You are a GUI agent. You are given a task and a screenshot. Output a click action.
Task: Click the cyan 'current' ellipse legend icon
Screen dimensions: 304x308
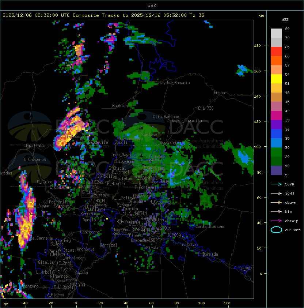click(x=276, y=230)
